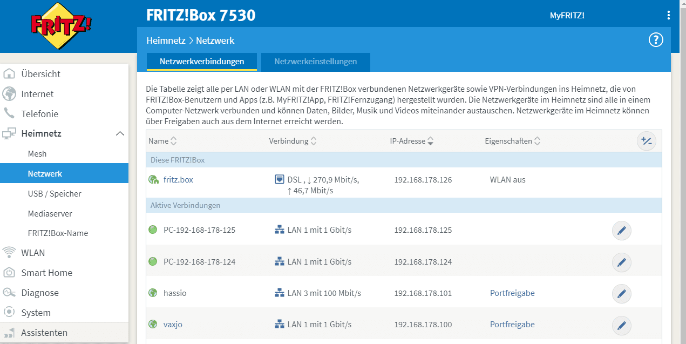Select Netzwerk in the sidebar
Image resolution: width=686 pixels, height=344 pixels.
pos(64,174)
